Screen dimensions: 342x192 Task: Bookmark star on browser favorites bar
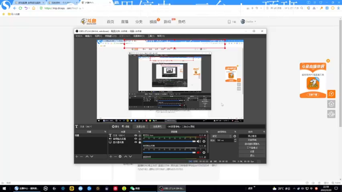(x=3, y=14)
